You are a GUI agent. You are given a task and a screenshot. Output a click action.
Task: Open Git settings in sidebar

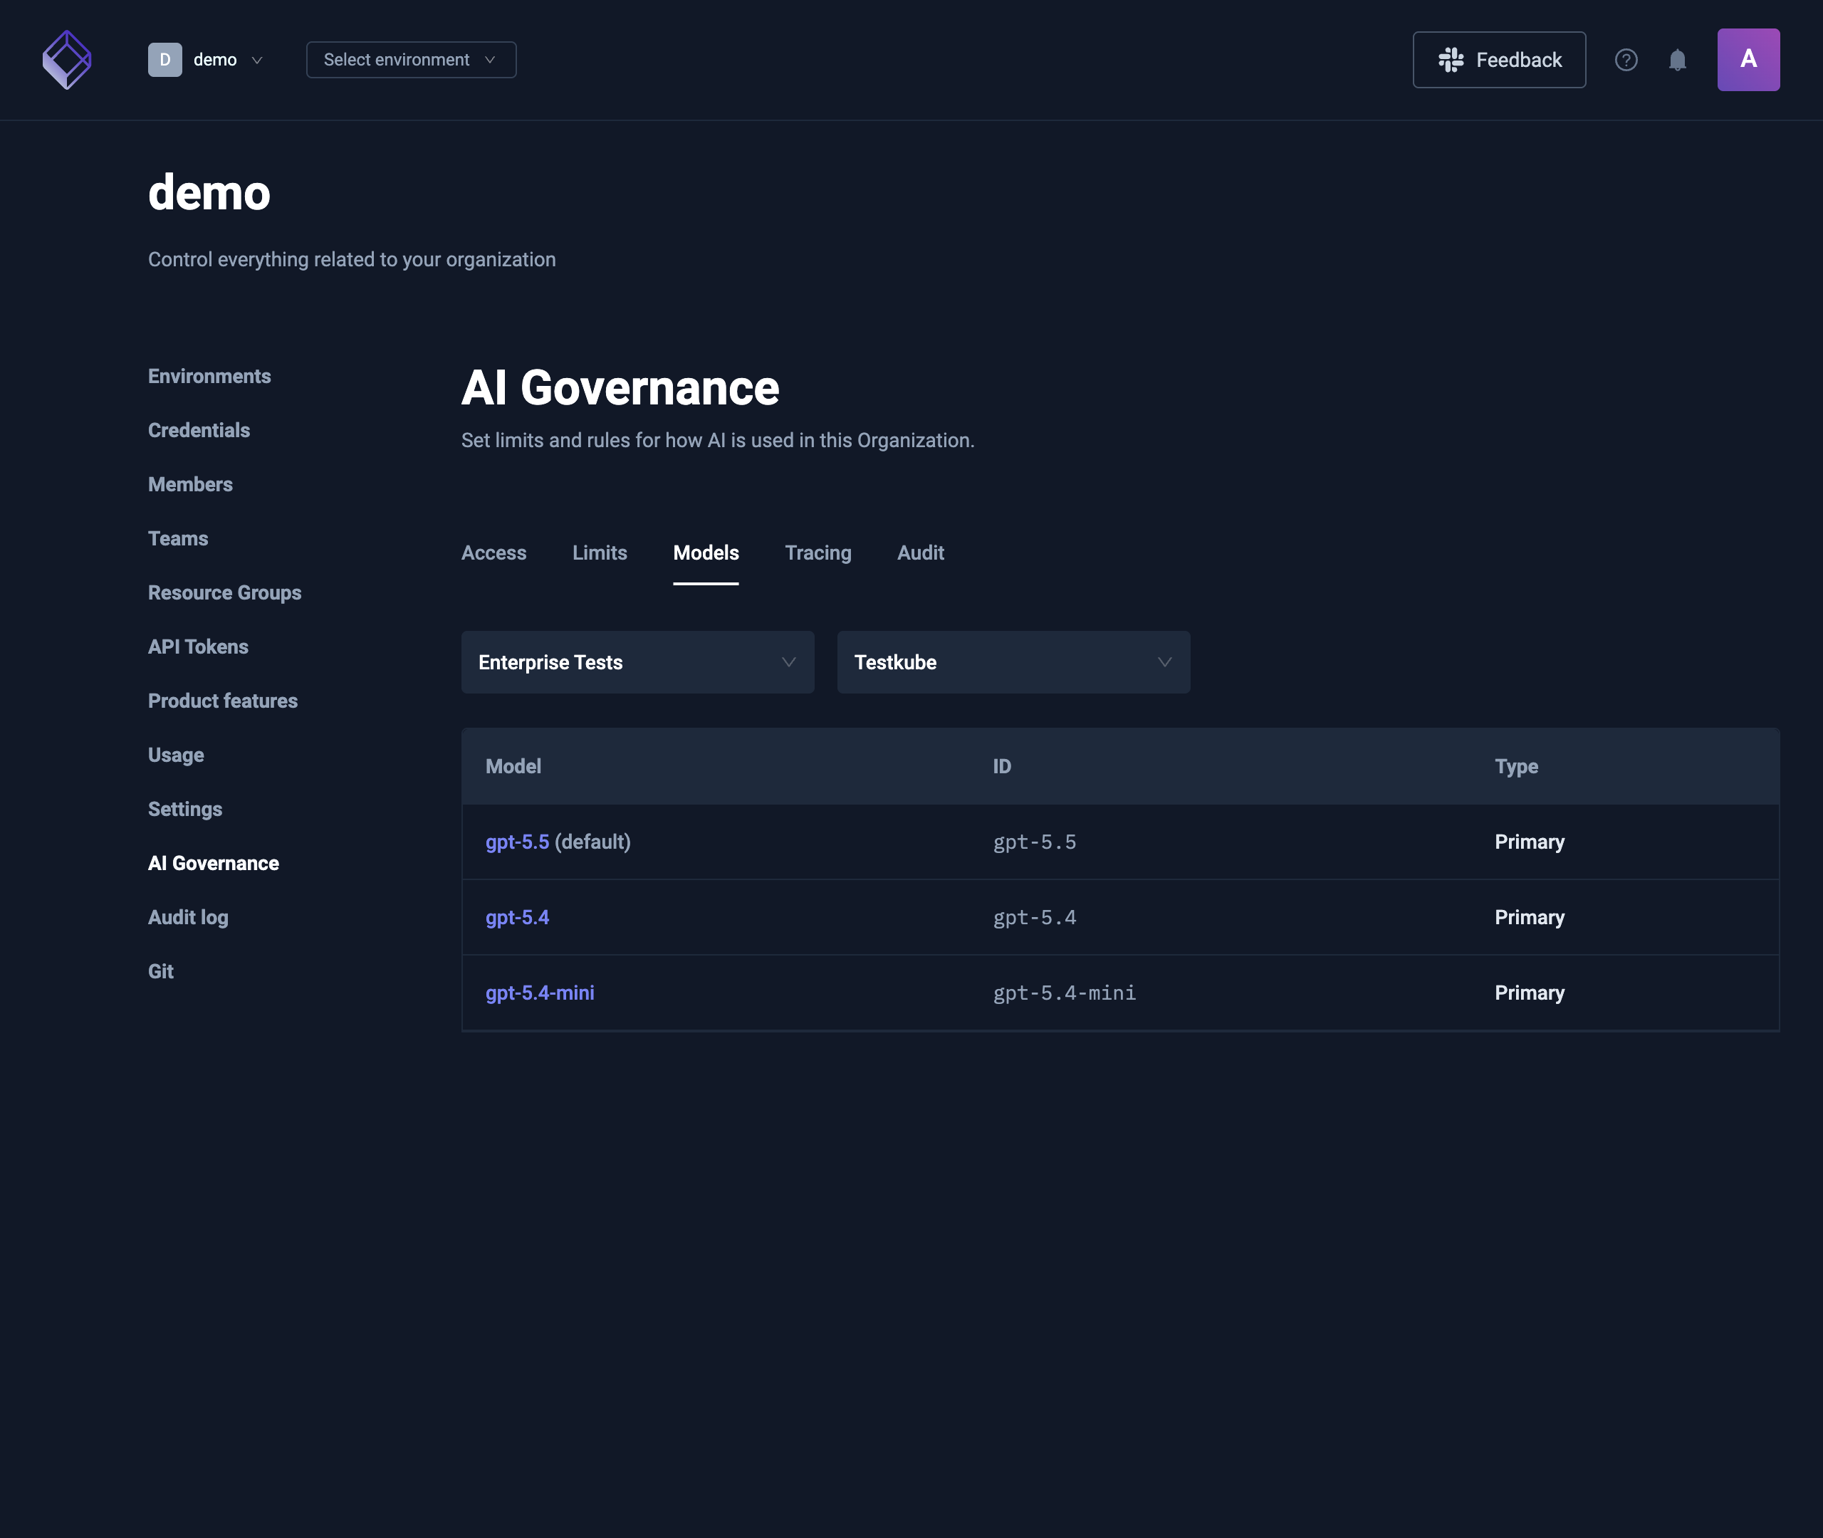point(160,971)
